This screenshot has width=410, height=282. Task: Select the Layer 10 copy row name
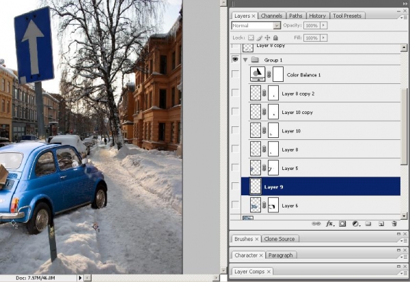click(297, 113)
